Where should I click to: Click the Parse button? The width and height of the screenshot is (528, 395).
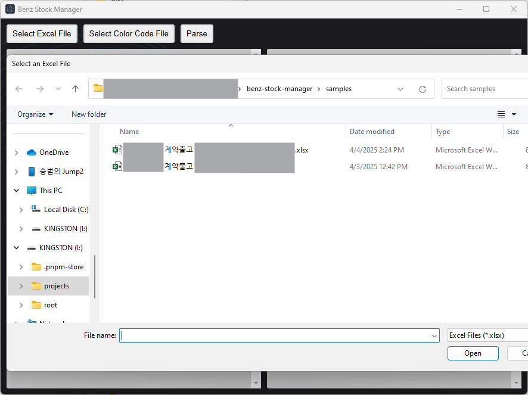(x=197, y=34)
